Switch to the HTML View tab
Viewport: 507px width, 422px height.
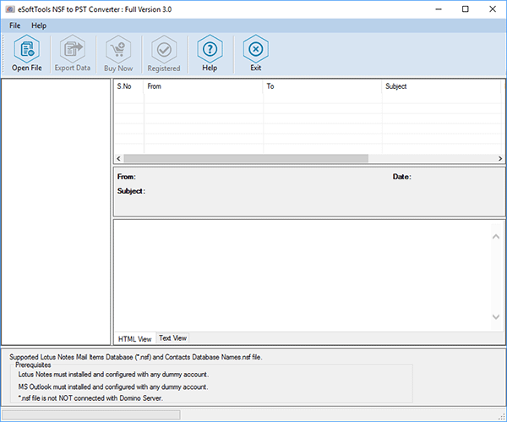point(134,338)
